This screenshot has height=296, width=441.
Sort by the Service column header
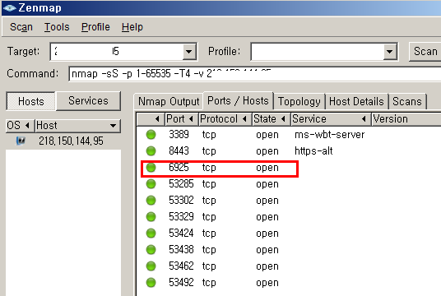tap(331, 119)
